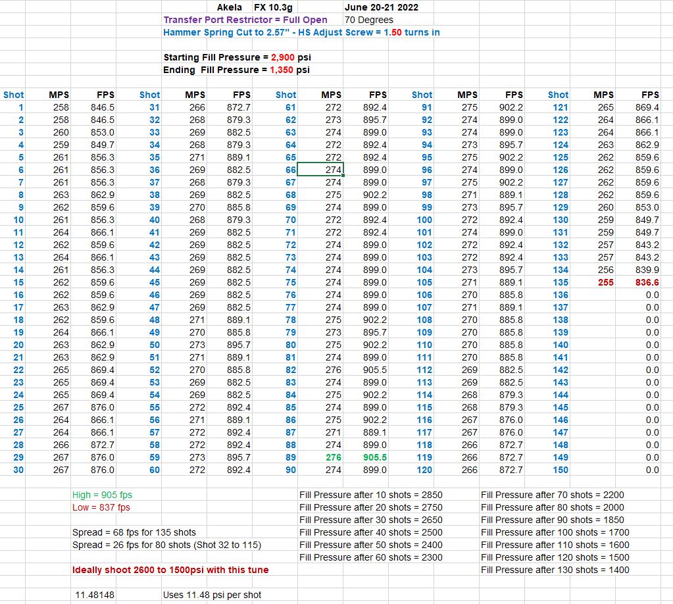
Task: Select 'Fill Pressure after 20 shots = 2750'
Action: 371,507
